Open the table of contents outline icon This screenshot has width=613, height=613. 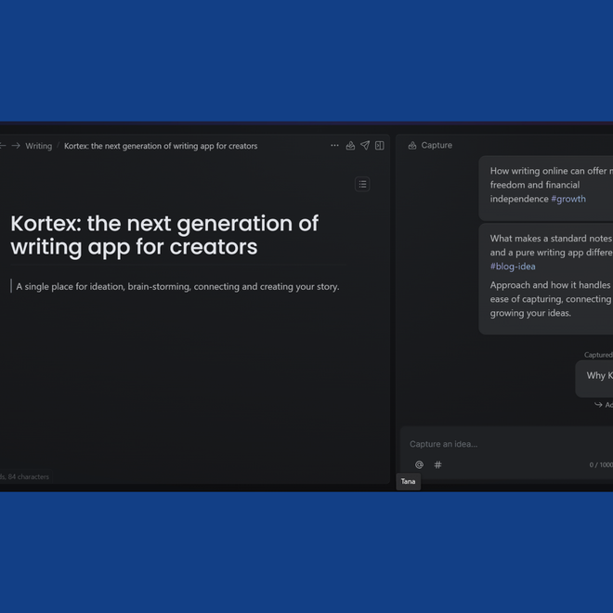coord(362,184)
